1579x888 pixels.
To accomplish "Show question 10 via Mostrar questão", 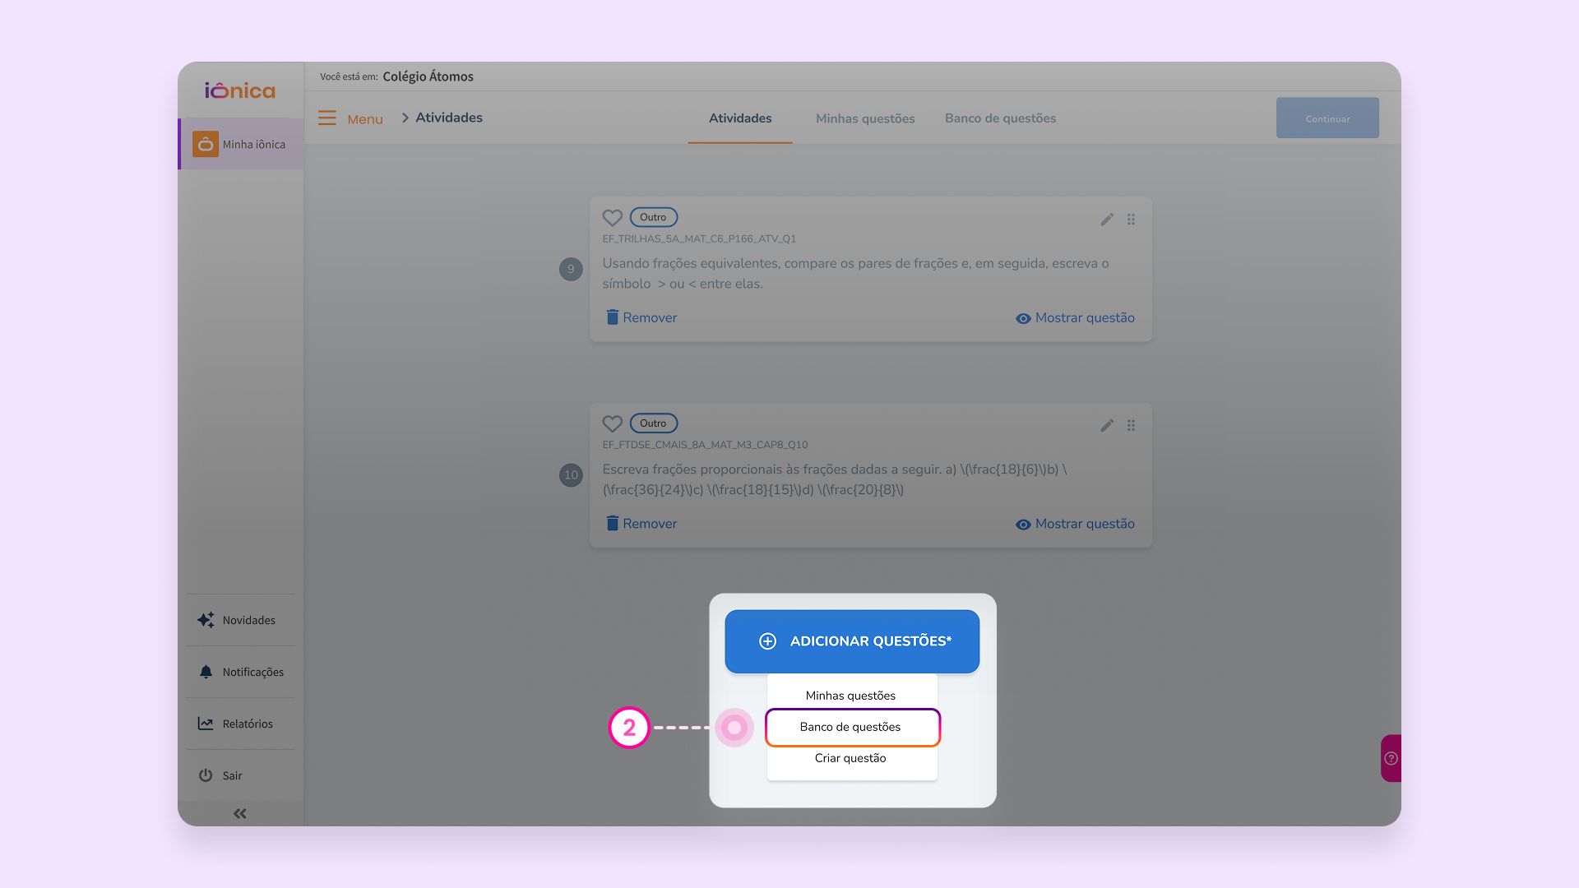I will (1075, 524).
